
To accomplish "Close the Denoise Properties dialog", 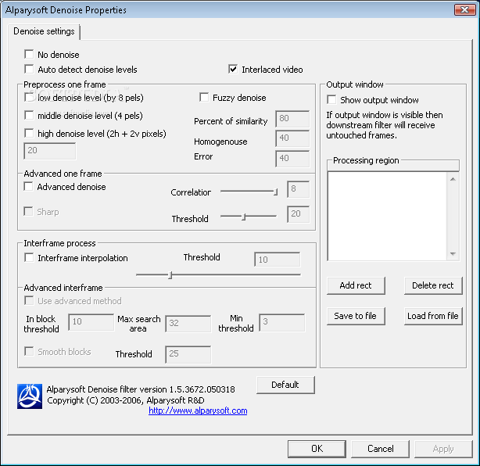I will click(464, 10).
